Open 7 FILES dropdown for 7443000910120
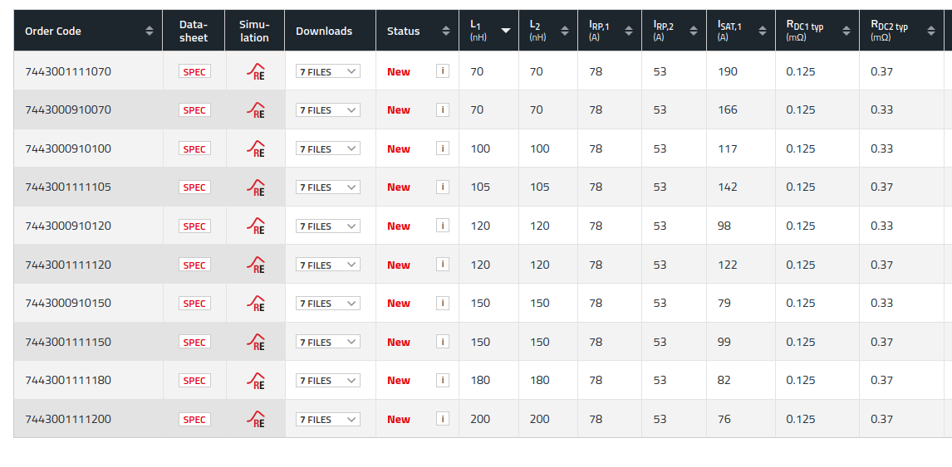 pos(328,226)
